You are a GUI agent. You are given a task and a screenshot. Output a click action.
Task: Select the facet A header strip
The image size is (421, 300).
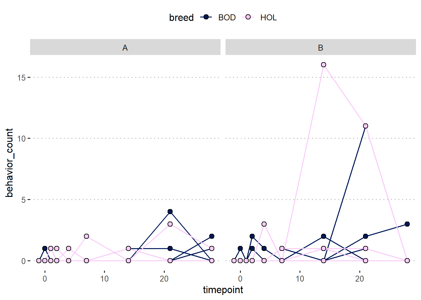point(125,47)
